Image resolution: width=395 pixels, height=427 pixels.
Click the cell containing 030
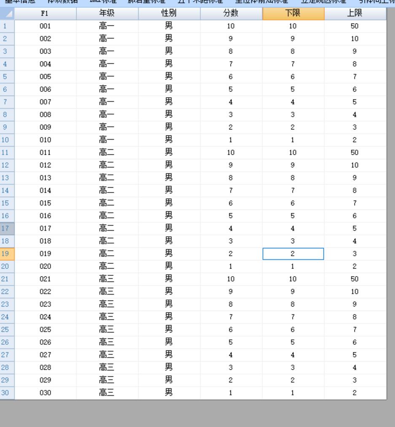click(45, 393)
